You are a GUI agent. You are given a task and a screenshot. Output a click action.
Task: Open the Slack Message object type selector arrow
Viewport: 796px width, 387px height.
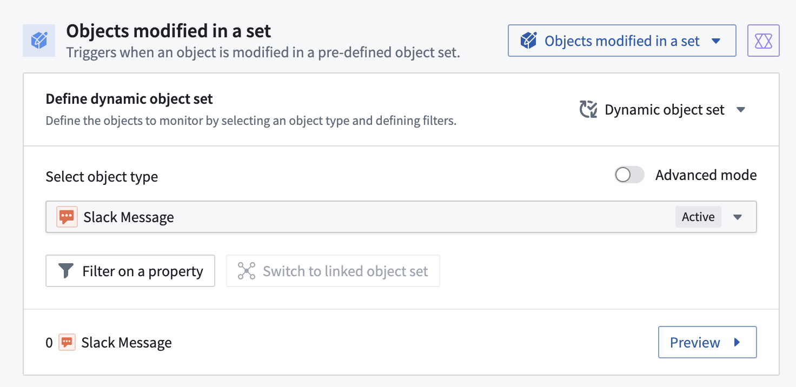[x=738, y=217]
